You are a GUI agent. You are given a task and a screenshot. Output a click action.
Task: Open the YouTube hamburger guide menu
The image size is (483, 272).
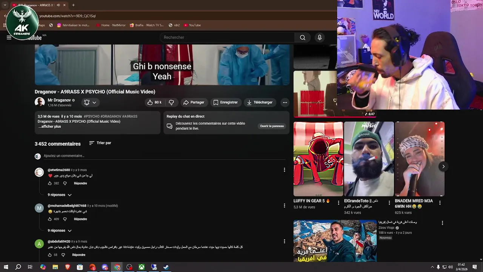9,37
